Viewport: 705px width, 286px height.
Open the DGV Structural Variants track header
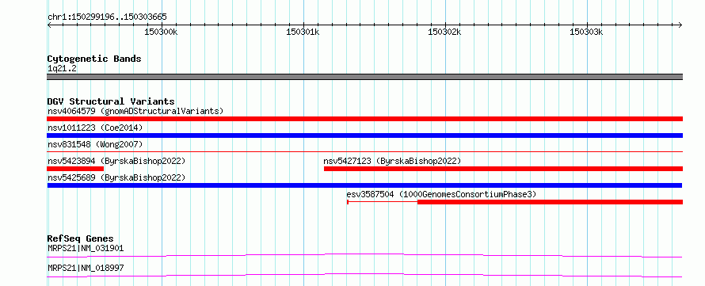coord(111,101)
